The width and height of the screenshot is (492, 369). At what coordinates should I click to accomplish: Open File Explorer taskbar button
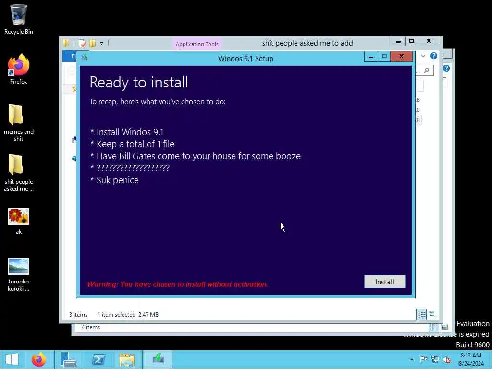(127, 359)
